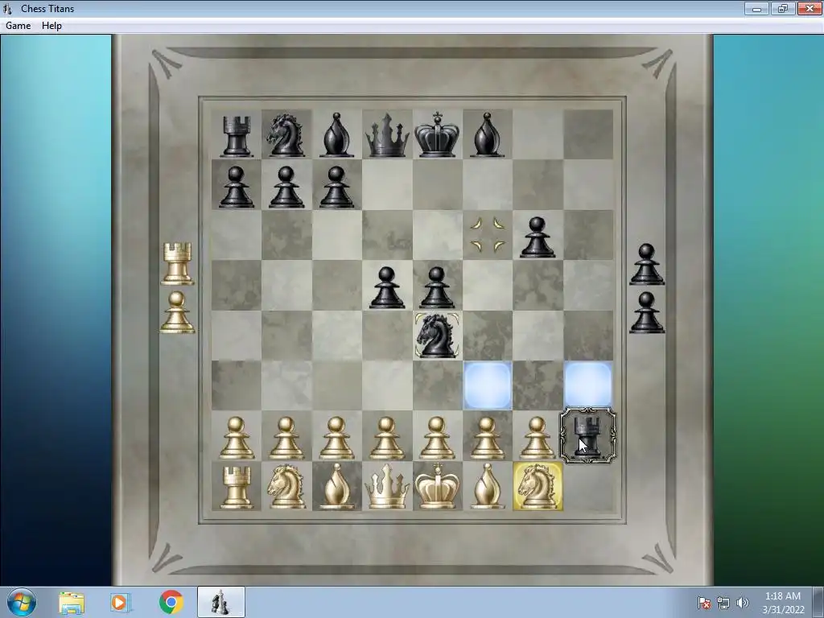Select the white knight on b1

[x=286, y=487]
